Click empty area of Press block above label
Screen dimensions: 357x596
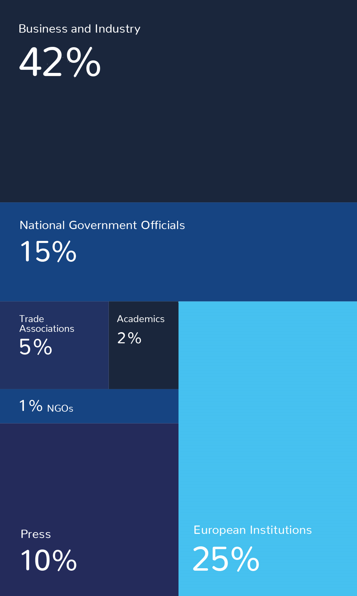tap(89, 476)
